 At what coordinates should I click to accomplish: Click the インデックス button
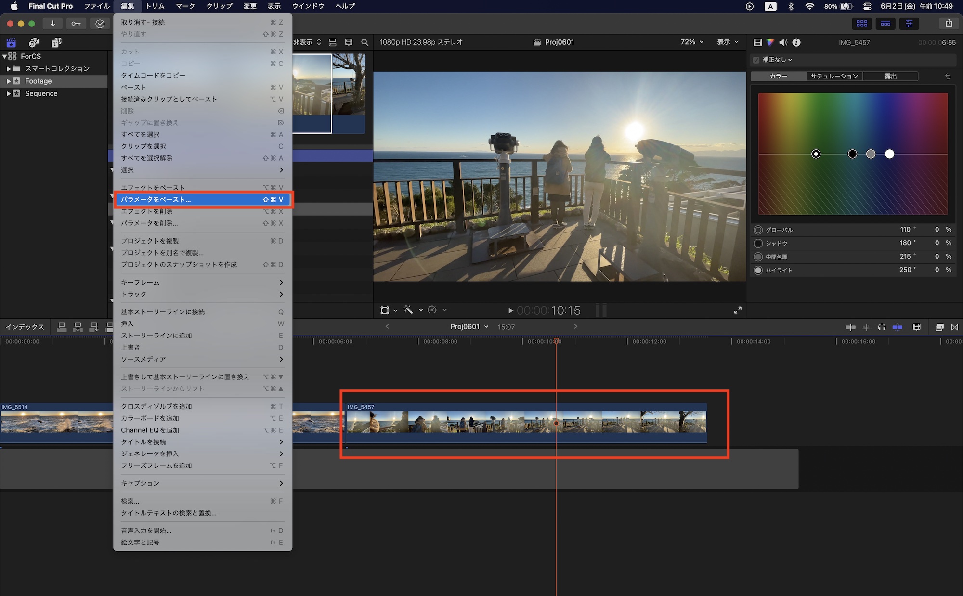pos(25,327)
